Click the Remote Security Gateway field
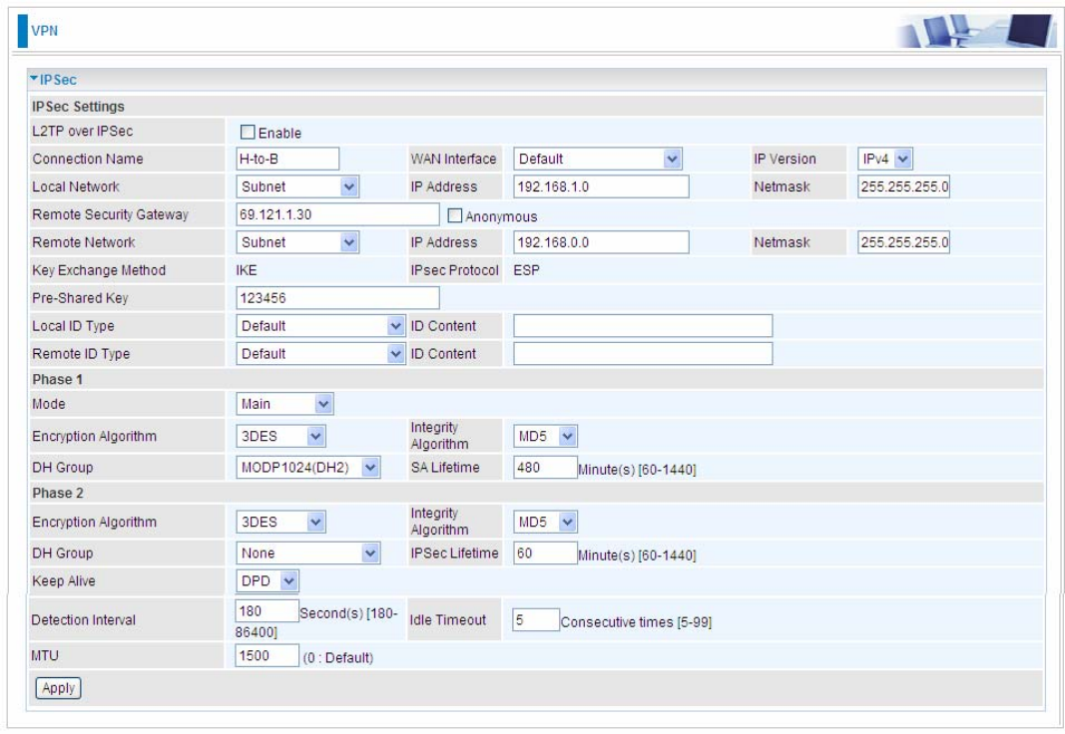Screen dimensions: 1065x734 [337, 214]
